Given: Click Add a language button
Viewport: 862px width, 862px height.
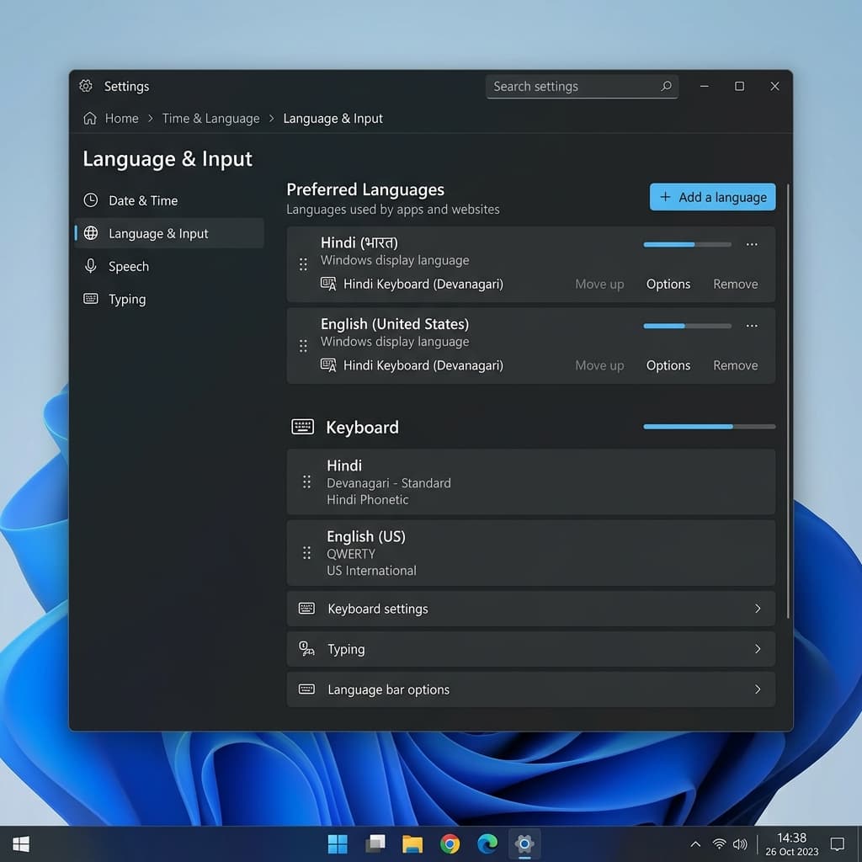Looking at the screenshot, I should click(x=712, y=197).
